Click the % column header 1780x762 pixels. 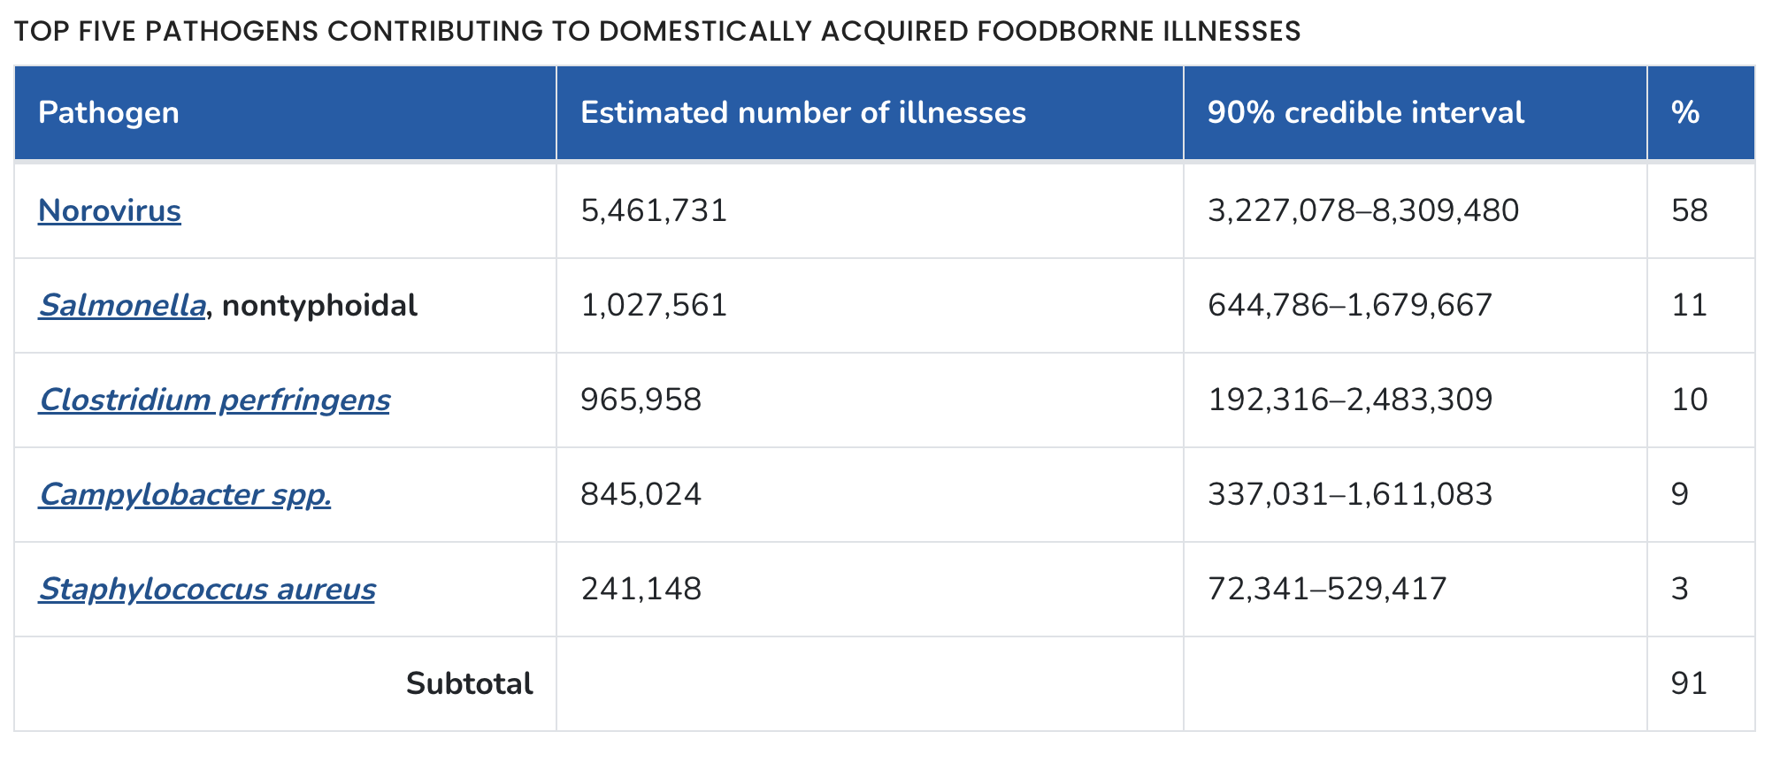coord(1685,113)
